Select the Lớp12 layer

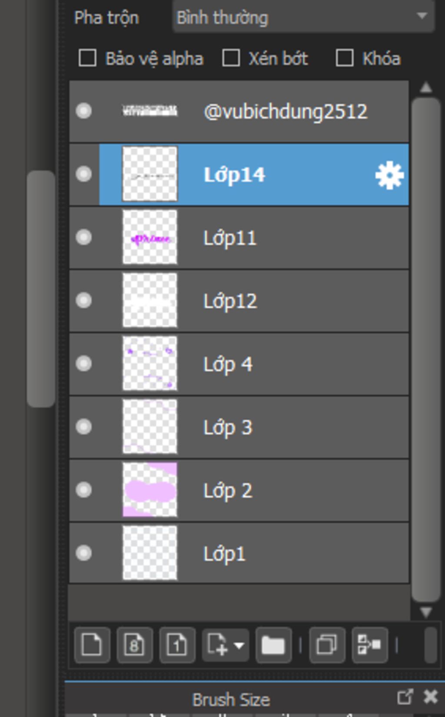pyautogui.click(x=239, y=301)
